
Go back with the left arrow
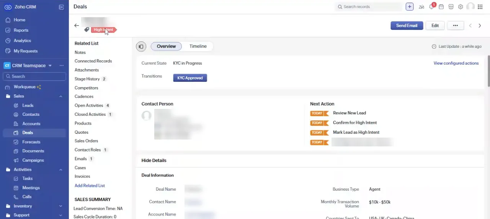pyautogui.click(x=77, y=26)
